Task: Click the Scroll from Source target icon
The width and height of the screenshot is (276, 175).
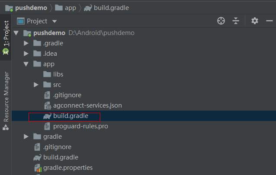Action: click(221, 21)
